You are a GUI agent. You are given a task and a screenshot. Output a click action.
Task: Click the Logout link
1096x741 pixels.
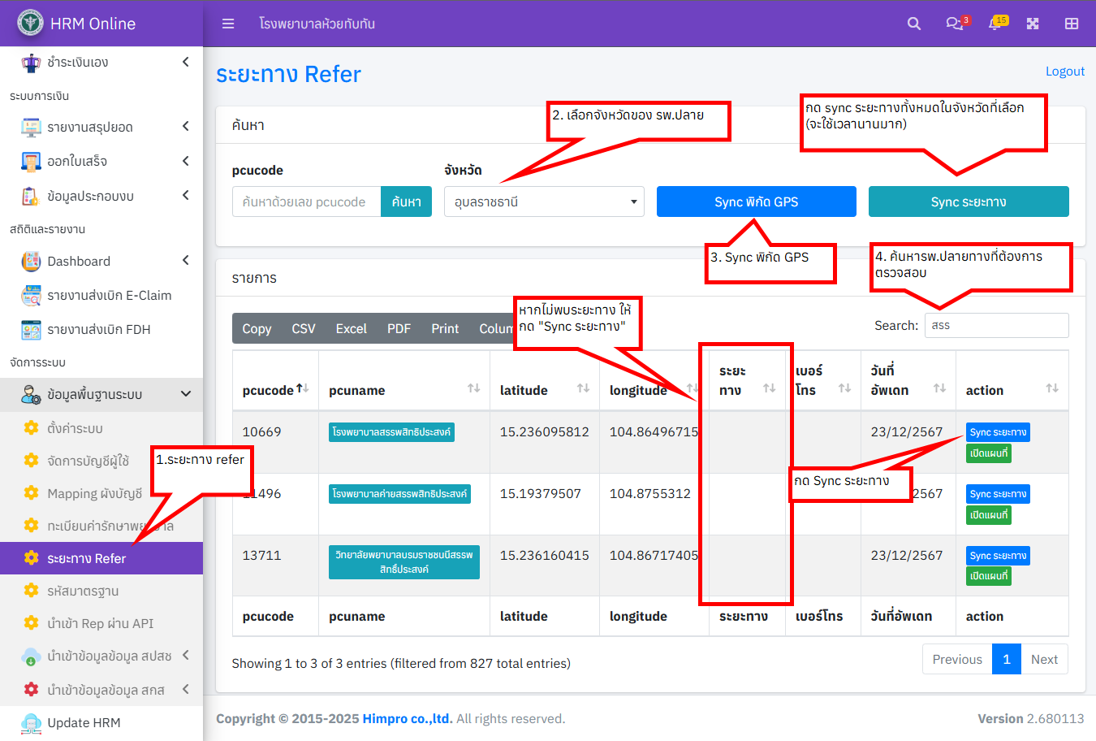1065,71
